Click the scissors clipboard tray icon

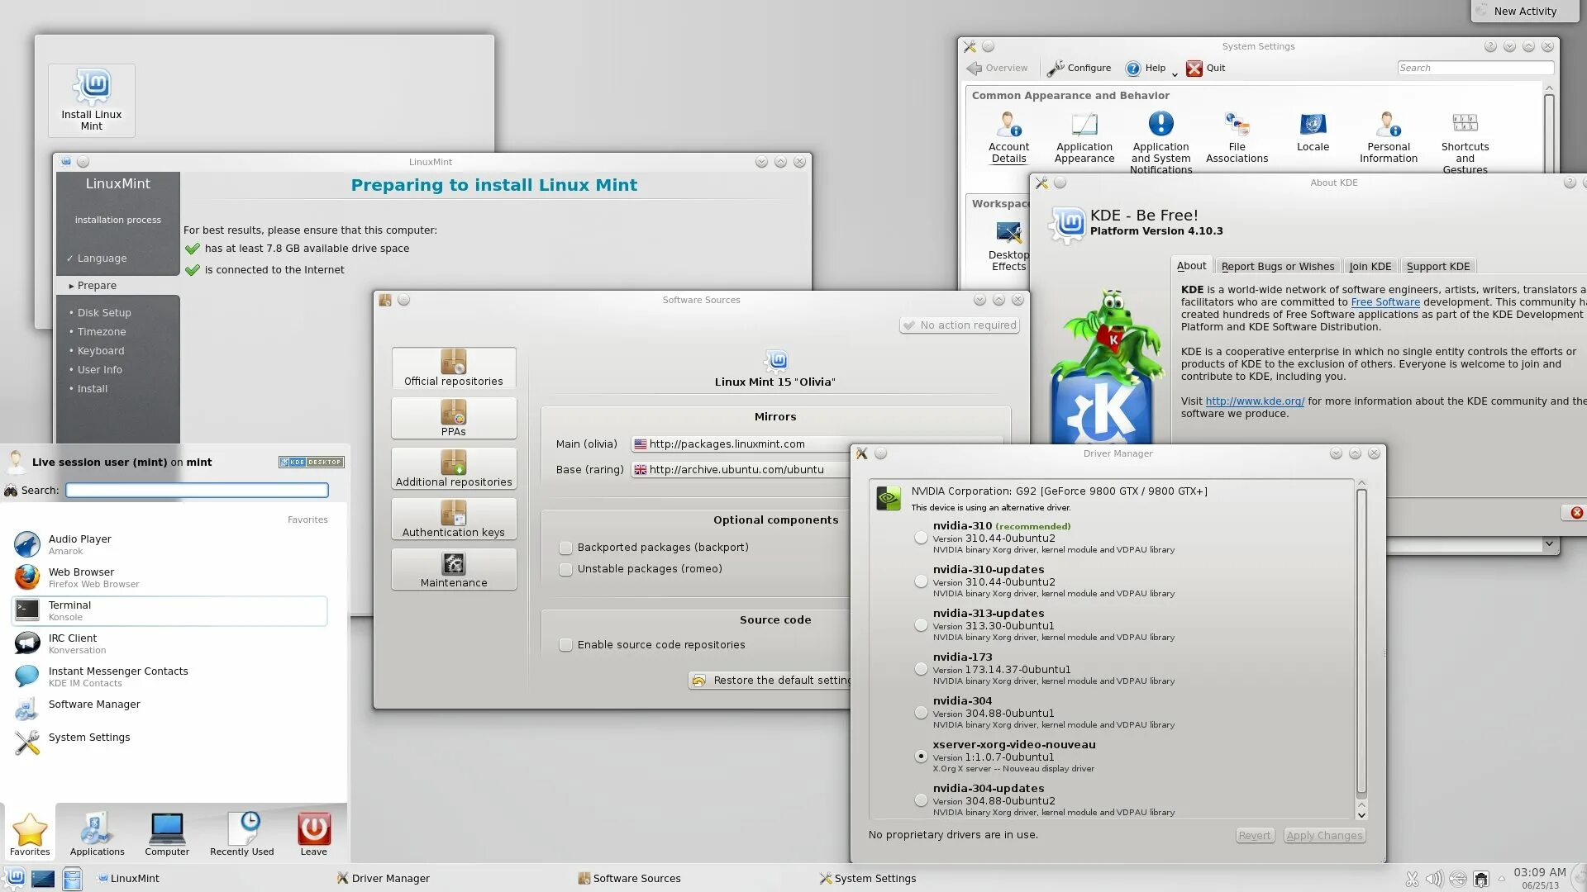tap(1412, 879)
